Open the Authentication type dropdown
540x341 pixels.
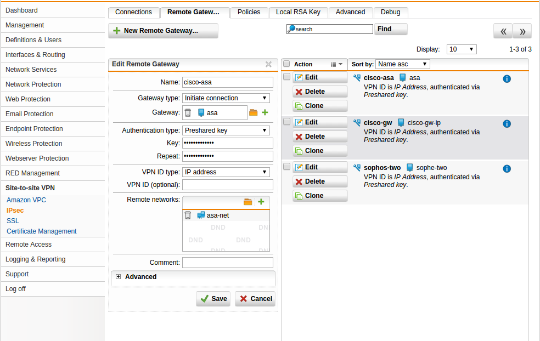[226, 130]
